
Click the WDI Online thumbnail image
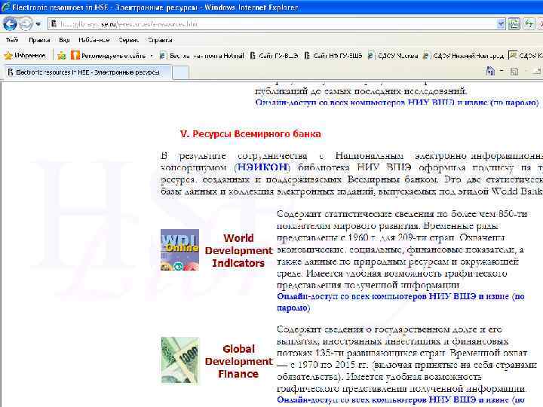tap(179, 250)
